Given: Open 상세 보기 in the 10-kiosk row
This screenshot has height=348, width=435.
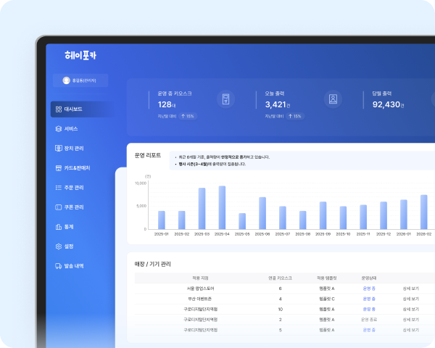Looking at the screenshot, I should click(x=411, y=309).
